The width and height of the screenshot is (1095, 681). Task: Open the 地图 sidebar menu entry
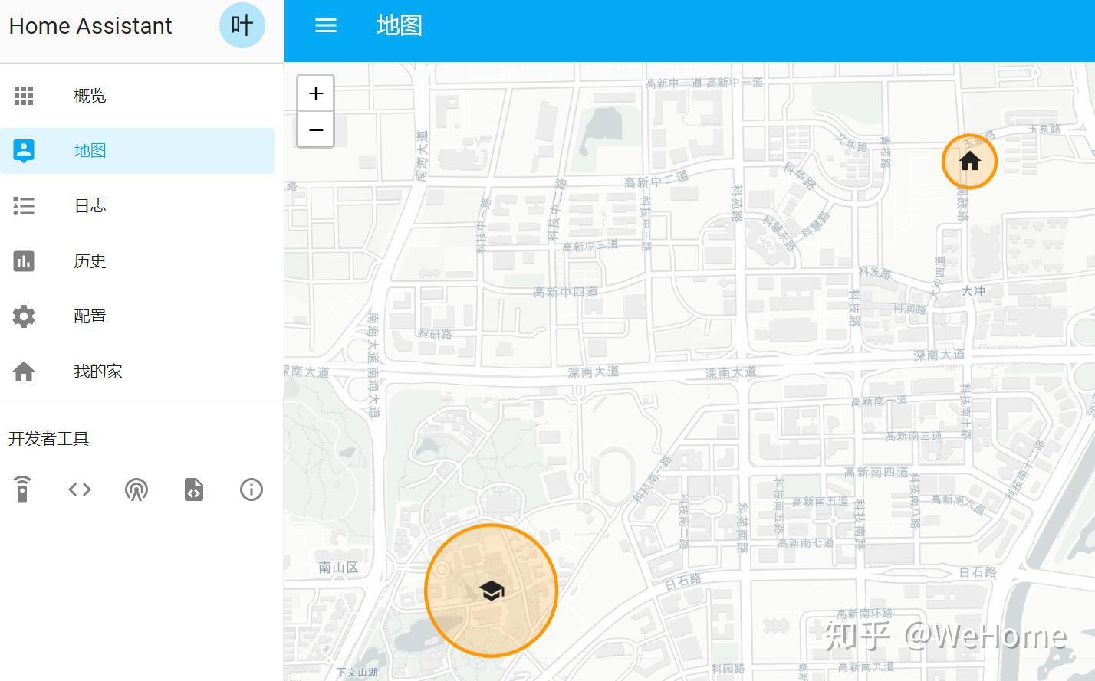[x=90, y=150]
